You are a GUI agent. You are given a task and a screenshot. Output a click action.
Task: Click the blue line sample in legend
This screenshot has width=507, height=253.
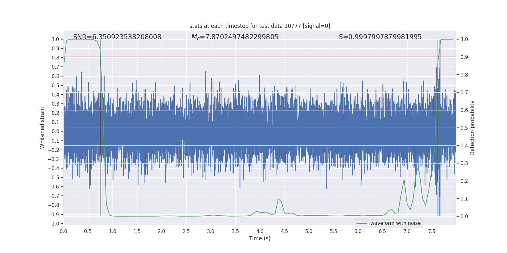pos(362,223)
